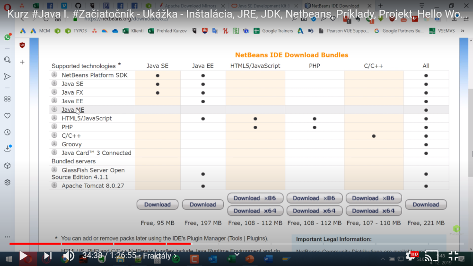473x266 pixels.
Task: Skip to the next video
Action: pos(48,256)
